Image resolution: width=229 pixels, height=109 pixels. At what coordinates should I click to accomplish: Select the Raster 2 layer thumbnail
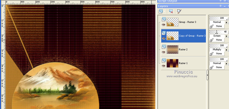pyautogui.click(x=172, y=50)
